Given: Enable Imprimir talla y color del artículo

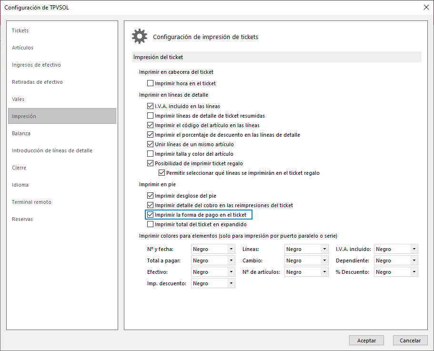Looking at the screenshot, I should 150,154.
